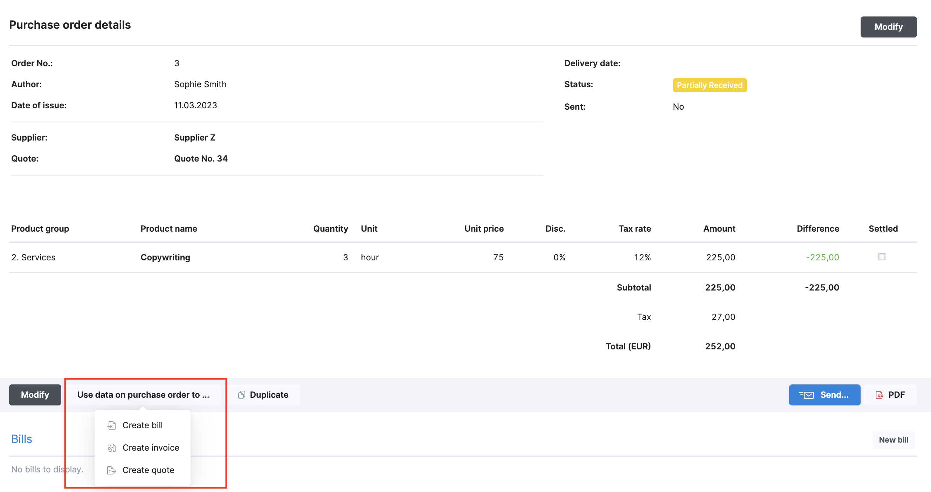Click the envelope icon on Send button
The height and width of the screenshot is (492, 931).
806,395
